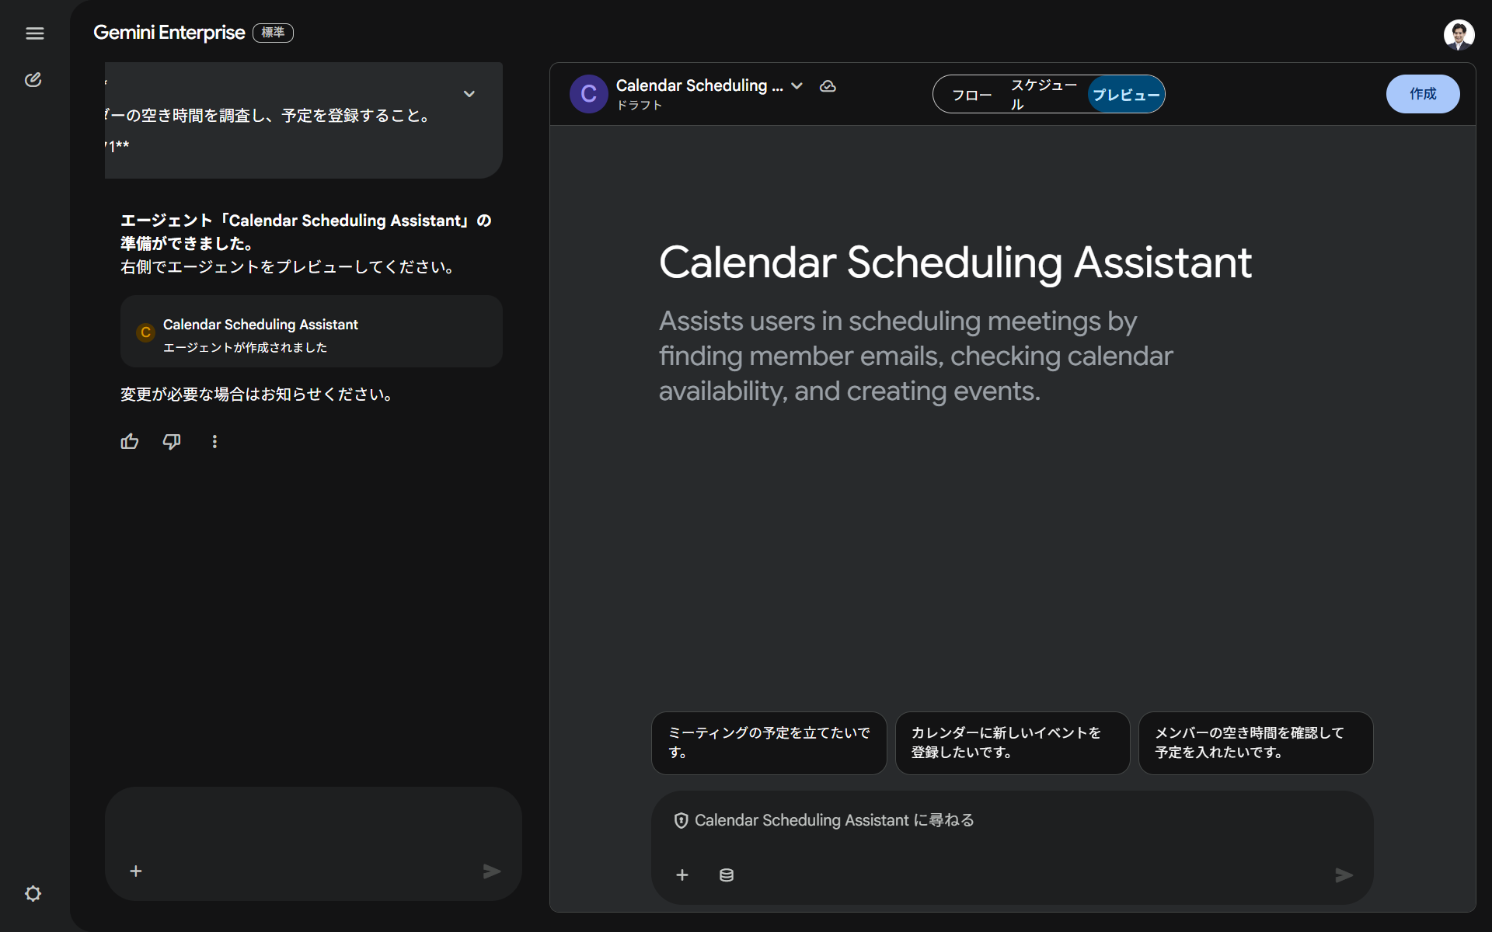This screenshot has width=1492, height=932.
Task: Click the shield icon in preview input
Action: click(681, 820)
